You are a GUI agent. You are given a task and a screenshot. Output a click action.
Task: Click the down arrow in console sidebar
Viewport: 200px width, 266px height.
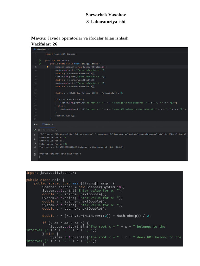click(x=35, y=139)
